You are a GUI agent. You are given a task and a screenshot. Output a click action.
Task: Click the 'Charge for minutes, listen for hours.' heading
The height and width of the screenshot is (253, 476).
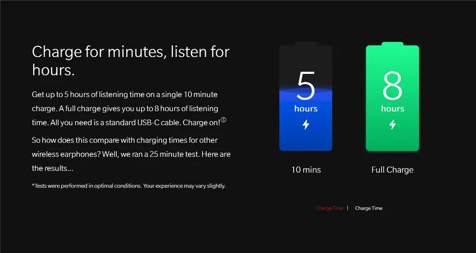(x=130, y=60)
